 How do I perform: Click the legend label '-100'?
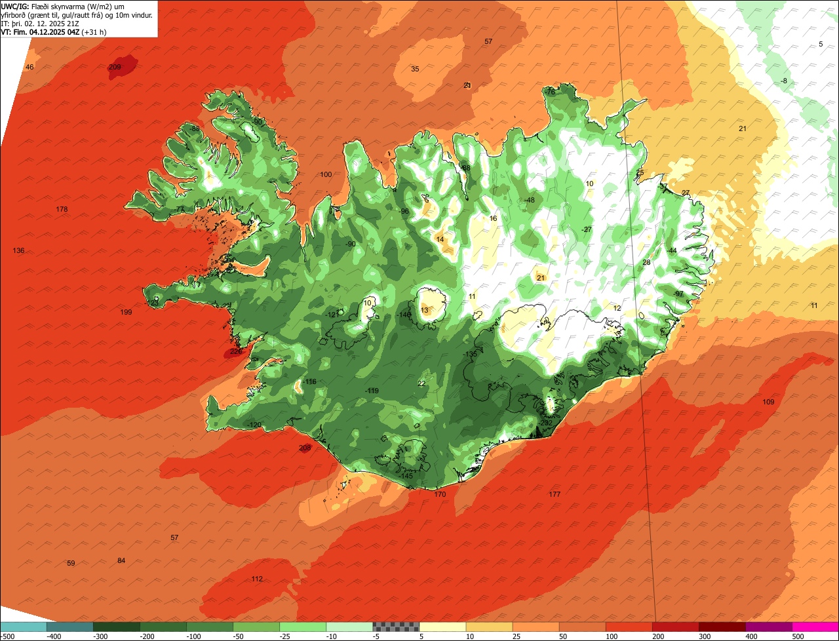pyautogui.click(x=193, y=636)
